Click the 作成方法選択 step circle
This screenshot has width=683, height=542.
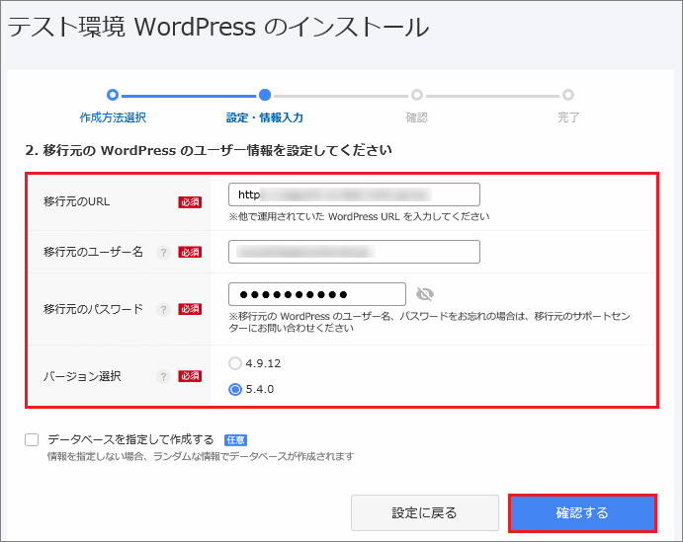pyautogui.click(x=113, y=95)
